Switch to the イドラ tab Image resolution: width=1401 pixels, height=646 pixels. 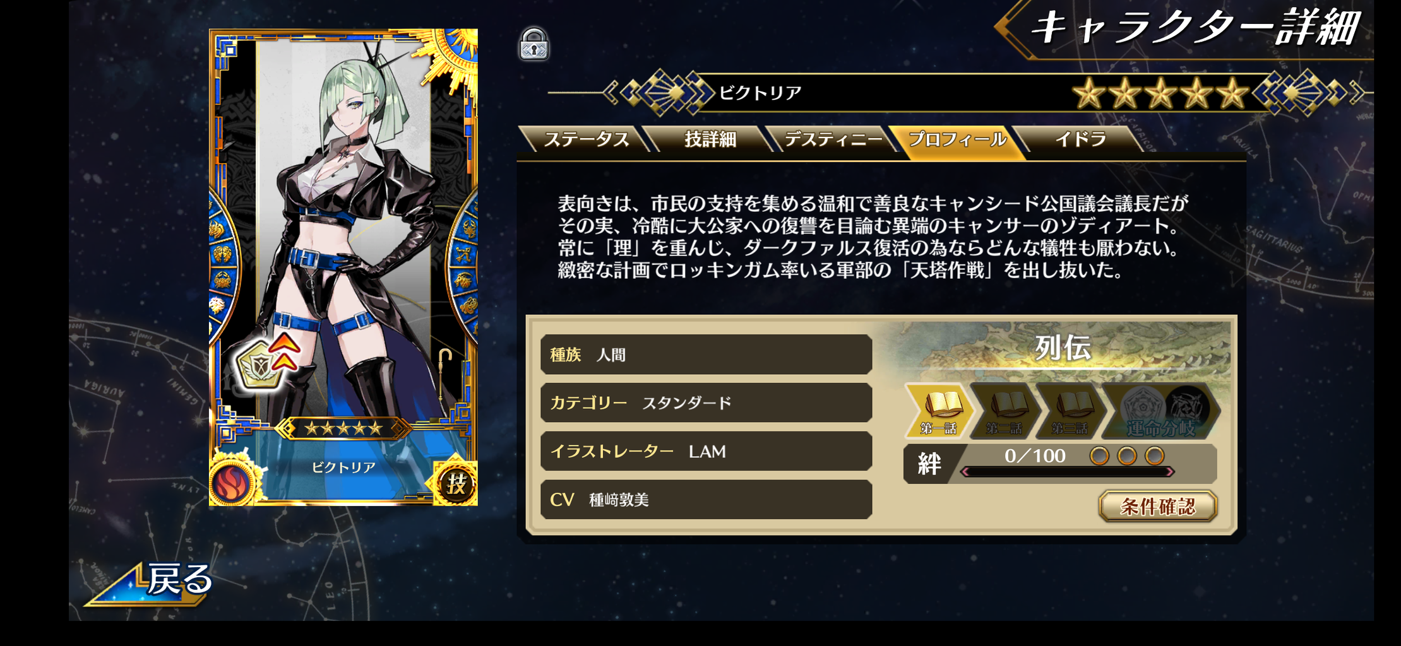click(x=1080, y=139)
